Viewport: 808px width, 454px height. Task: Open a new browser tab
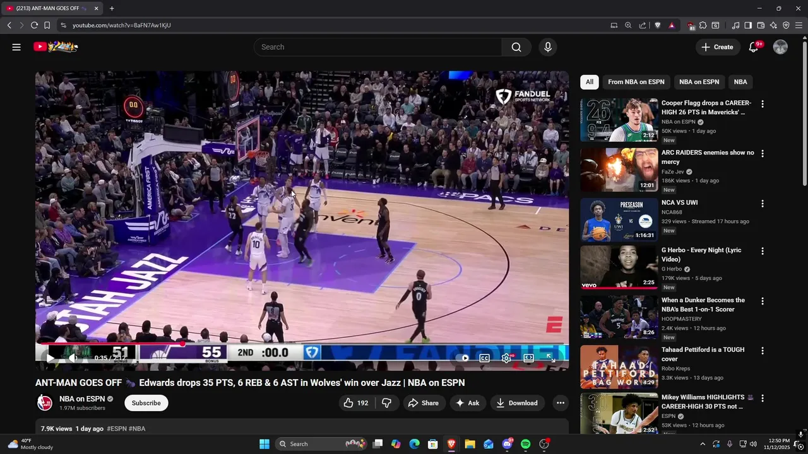coord(112,8)
